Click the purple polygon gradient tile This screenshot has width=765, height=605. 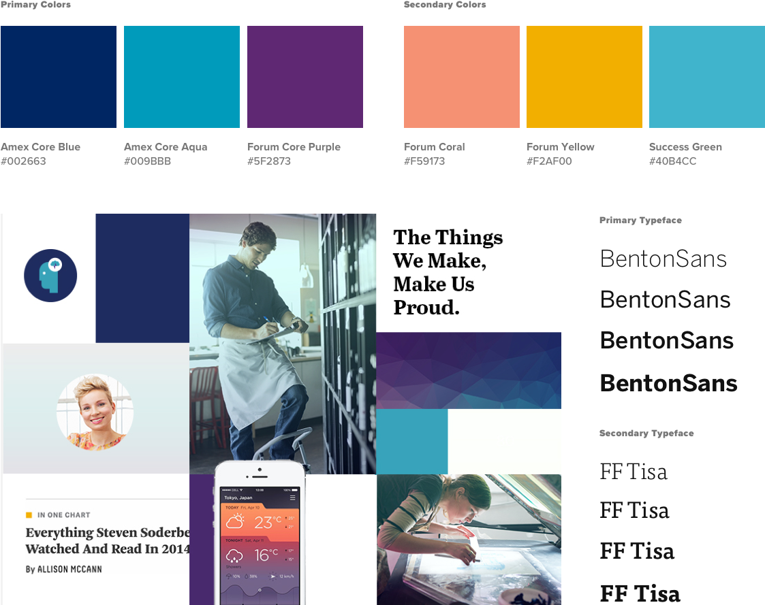[x=469, y=370]
